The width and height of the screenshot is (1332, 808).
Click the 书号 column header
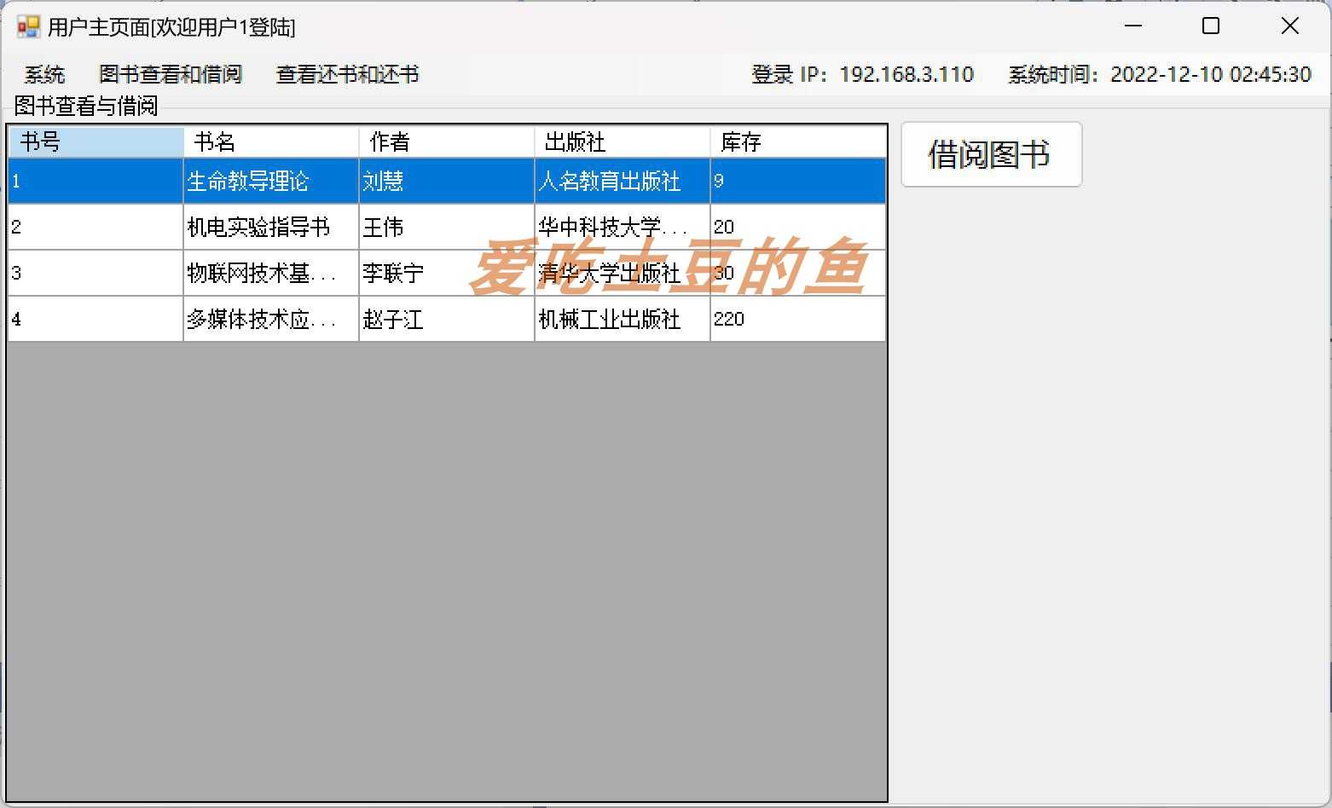coord(94,141)
